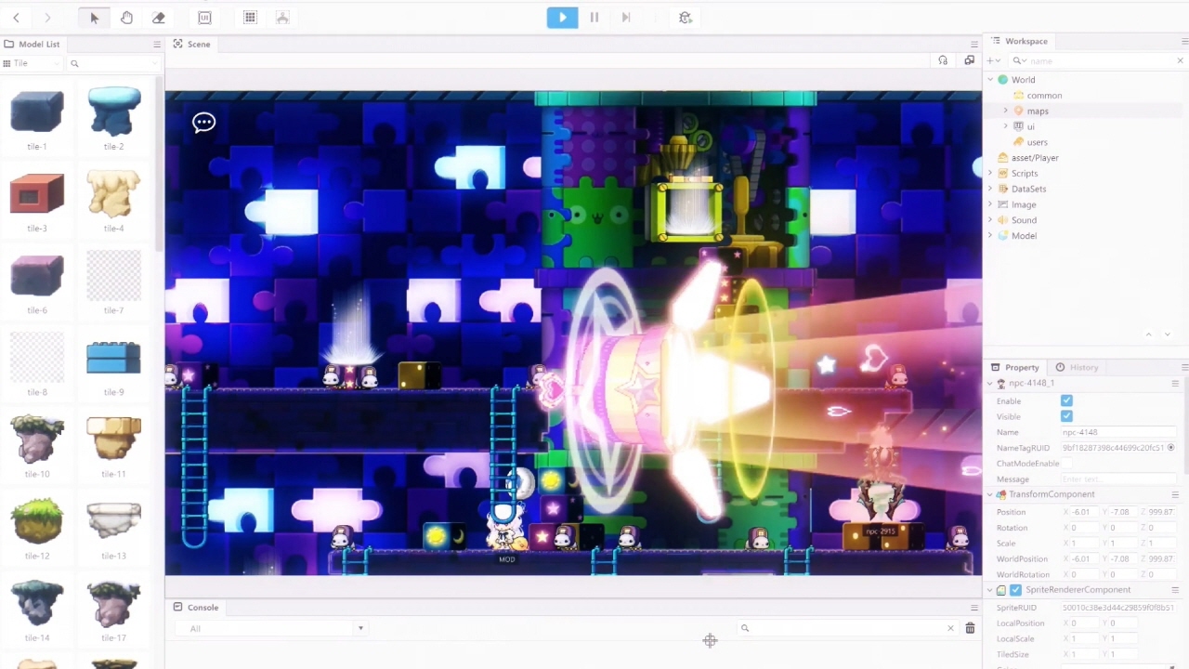1189x669 pixels.
Task: Choose the eraser tool
Action: (159, 18)
